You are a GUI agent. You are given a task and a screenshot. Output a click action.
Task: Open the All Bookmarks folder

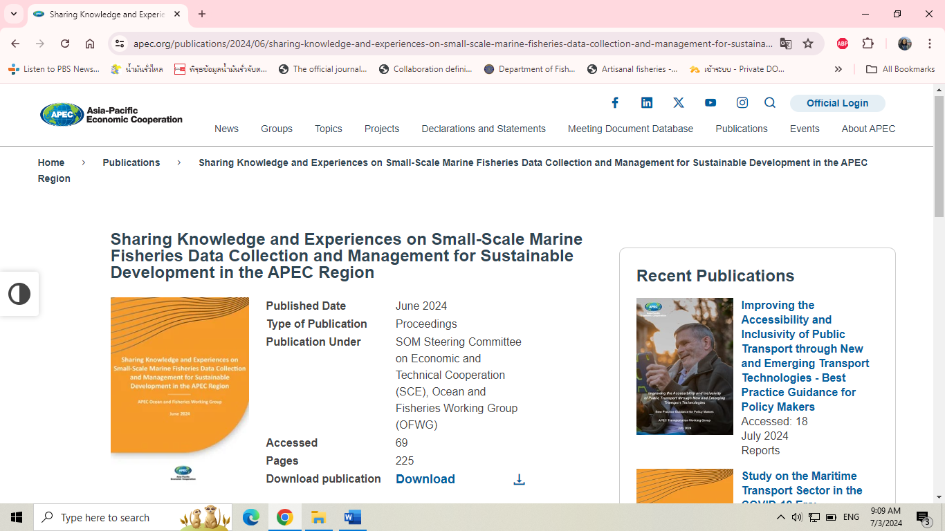click(x=901, y=69)
